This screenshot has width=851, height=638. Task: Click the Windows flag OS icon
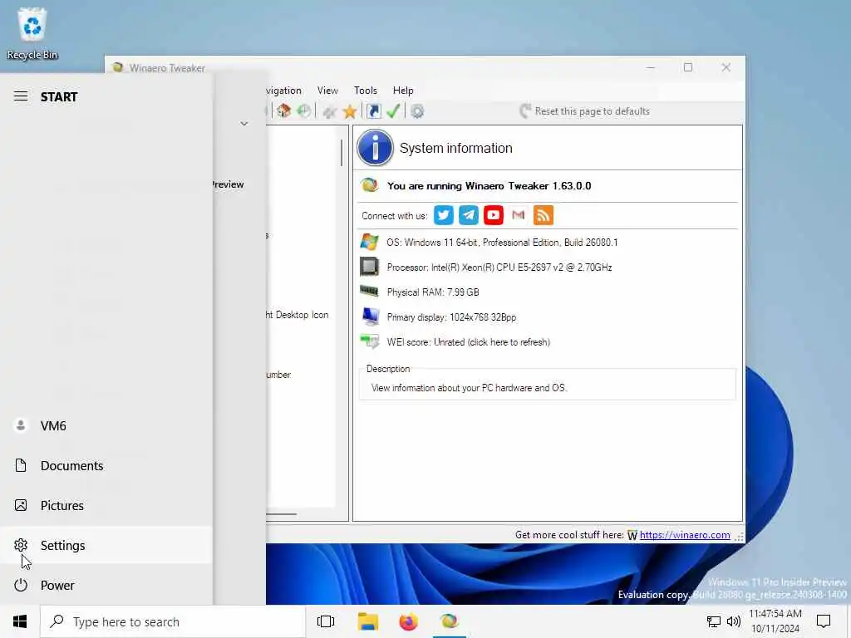[x=370, y=242]
